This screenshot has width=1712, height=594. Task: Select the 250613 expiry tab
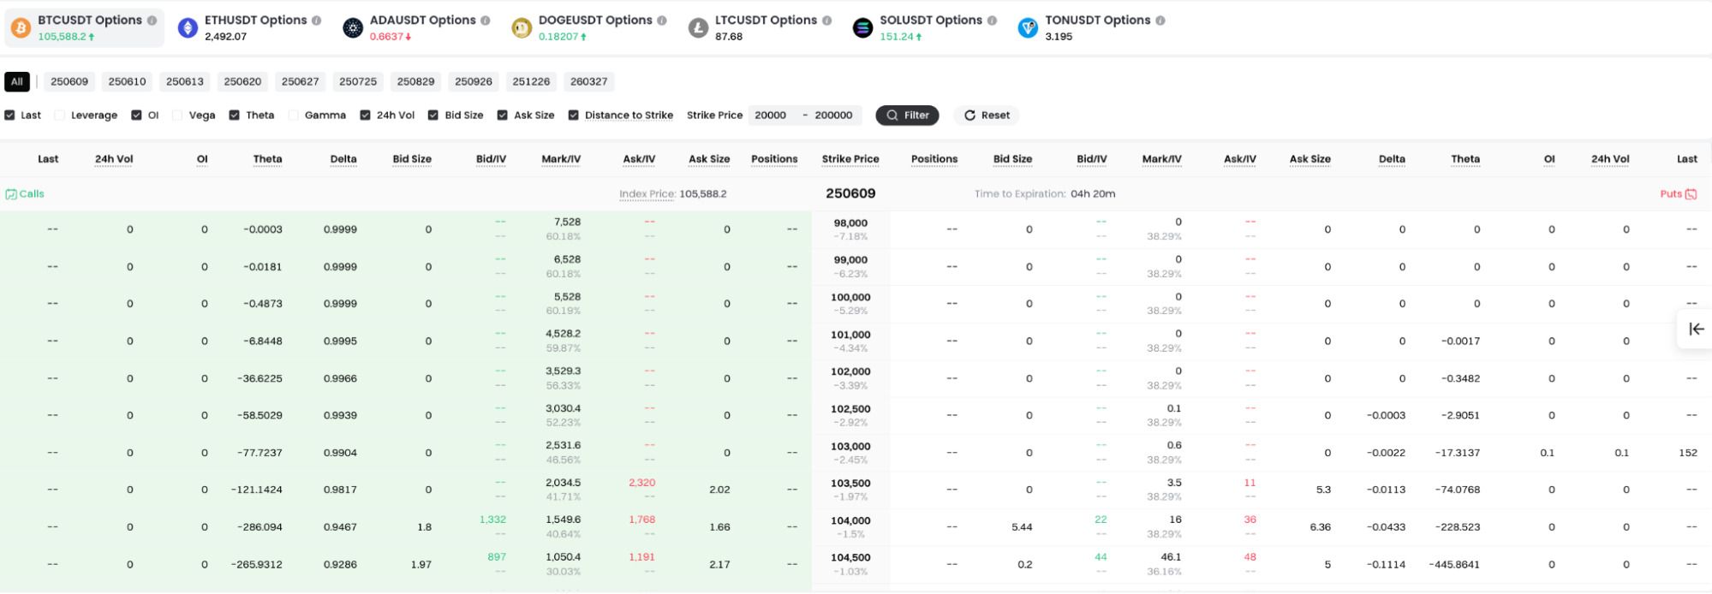click(185, 82)
